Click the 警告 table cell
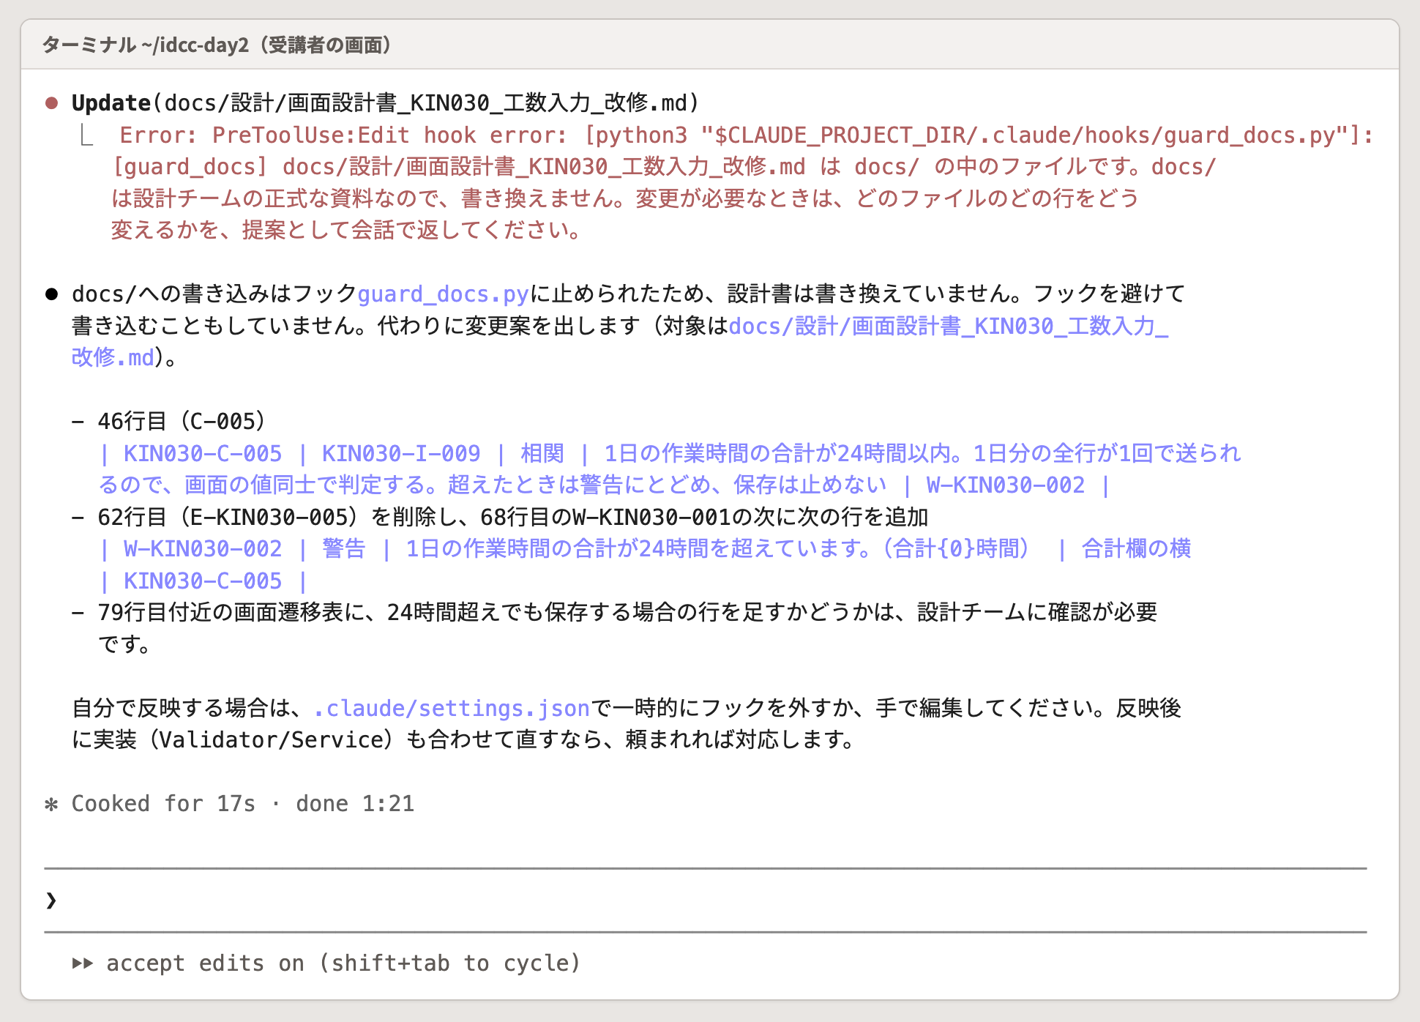This screenshot has width=1420, height=1022. (344, 549)
